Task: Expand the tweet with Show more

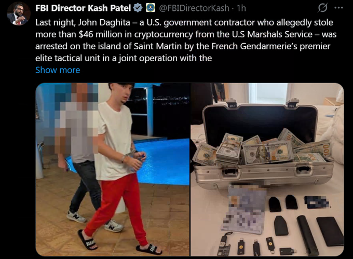Action: click(58, 70)
